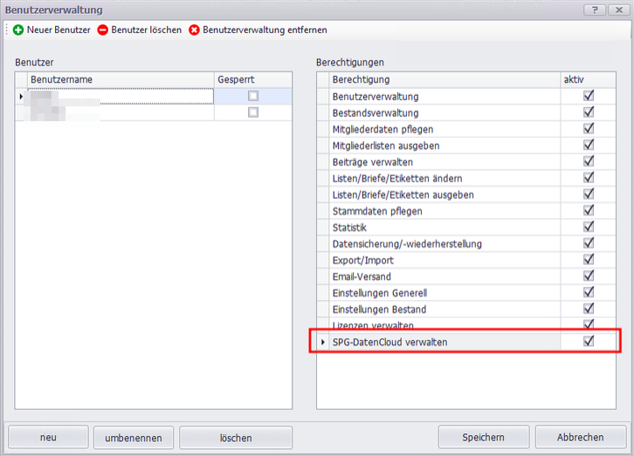
Task: Toggle aktiv for Stammdaten pflegen
Action: click(x=589, y=211)
